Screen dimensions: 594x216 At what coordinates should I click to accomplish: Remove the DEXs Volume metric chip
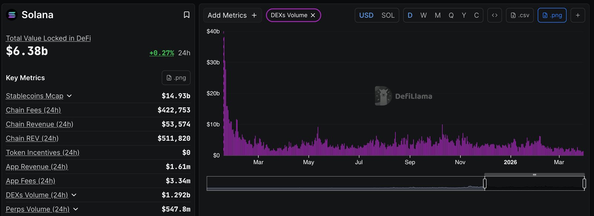313,15
